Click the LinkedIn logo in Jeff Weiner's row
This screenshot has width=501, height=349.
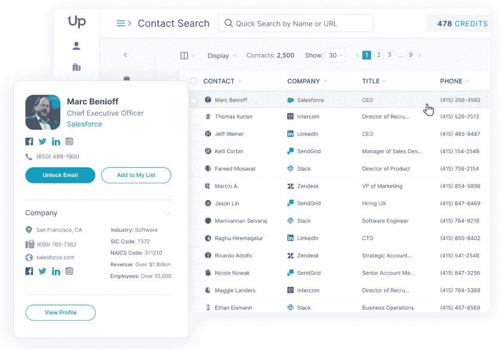click(290, 133)
